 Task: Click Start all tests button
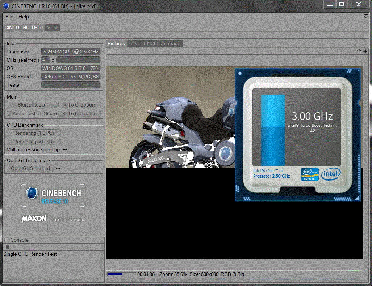pyautogui.click(x=32, y=105)
